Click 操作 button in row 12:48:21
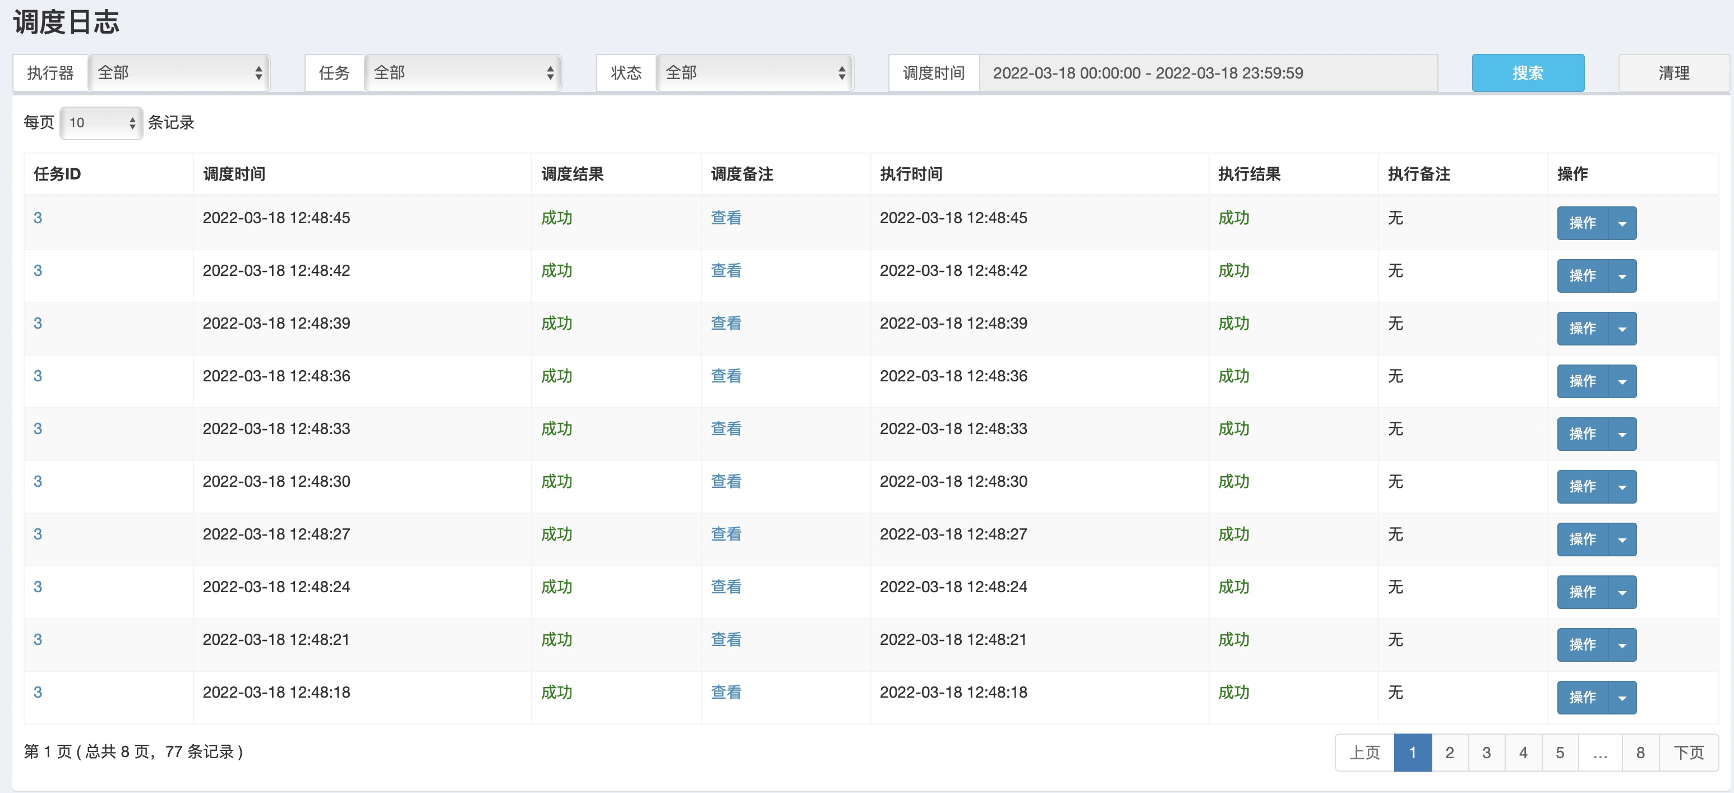The image size is (1734, 793). [x=1583, y=645]
